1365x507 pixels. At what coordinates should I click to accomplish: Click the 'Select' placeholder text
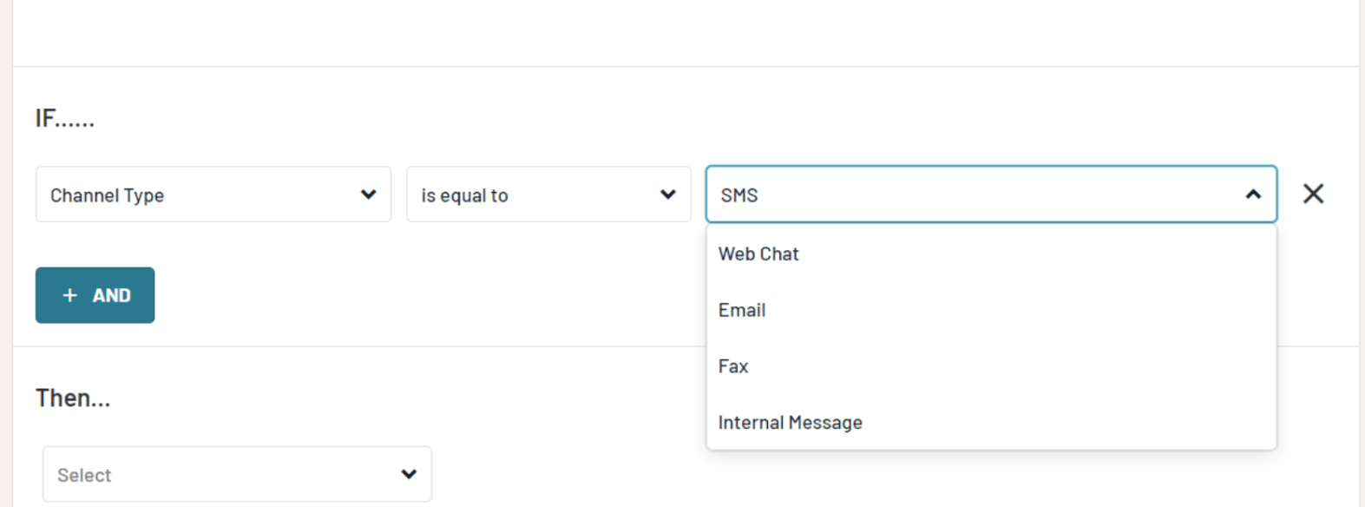pos(84,475)
